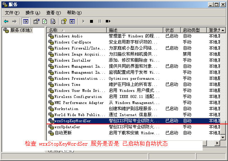Image resolution: width=228 pixels, height=161 pixels.
Task: Select Windows Firewall/Inte... service row
Action: (134, 48)
